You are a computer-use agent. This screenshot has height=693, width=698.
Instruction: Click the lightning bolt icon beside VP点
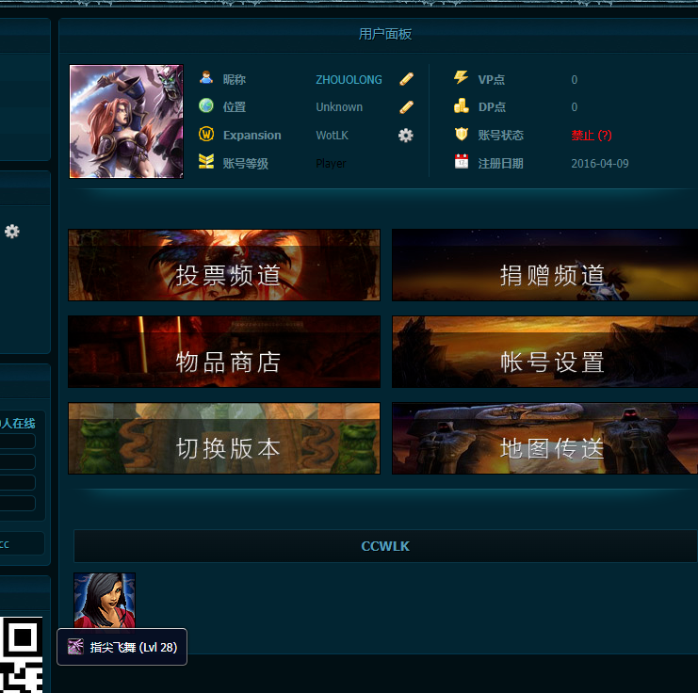tap(462, 77)
